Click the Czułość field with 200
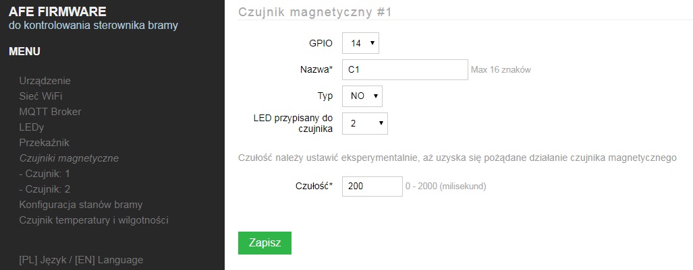The width and height of the screenshot is (693, 270). point(372,187)
